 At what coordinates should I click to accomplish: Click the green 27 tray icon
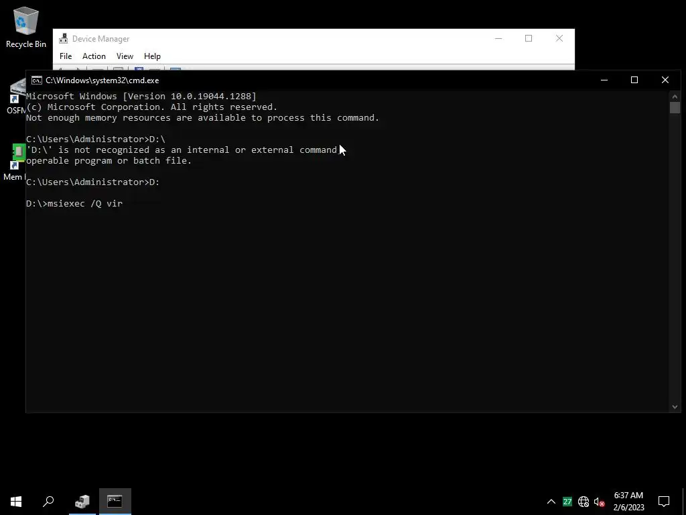(x=567, y=502)
